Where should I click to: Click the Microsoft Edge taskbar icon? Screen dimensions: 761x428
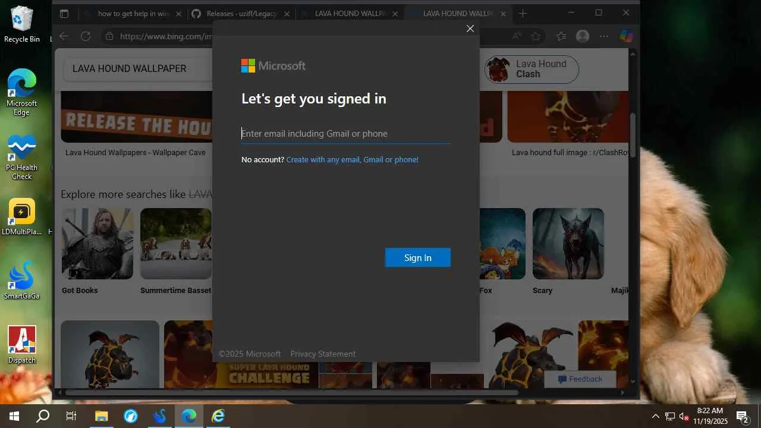[x=188, y=416]
